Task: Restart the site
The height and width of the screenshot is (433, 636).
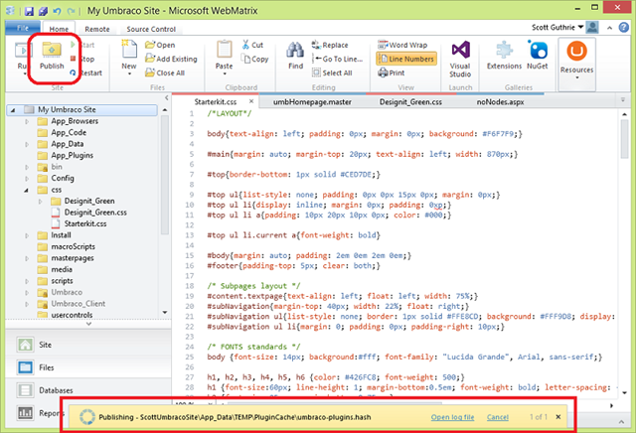Action: coord(85,72)
